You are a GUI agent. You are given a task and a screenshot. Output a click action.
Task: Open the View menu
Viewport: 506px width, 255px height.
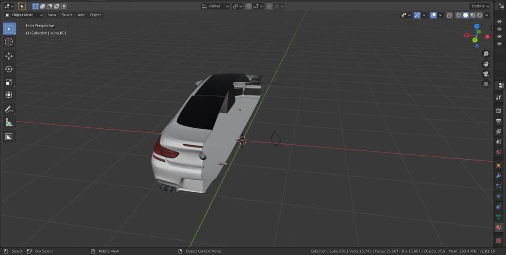[52, 15]
